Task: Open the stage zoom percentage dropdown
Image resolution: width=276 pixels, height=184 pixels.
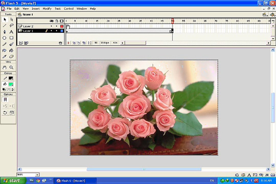Action: pos(37,175)
